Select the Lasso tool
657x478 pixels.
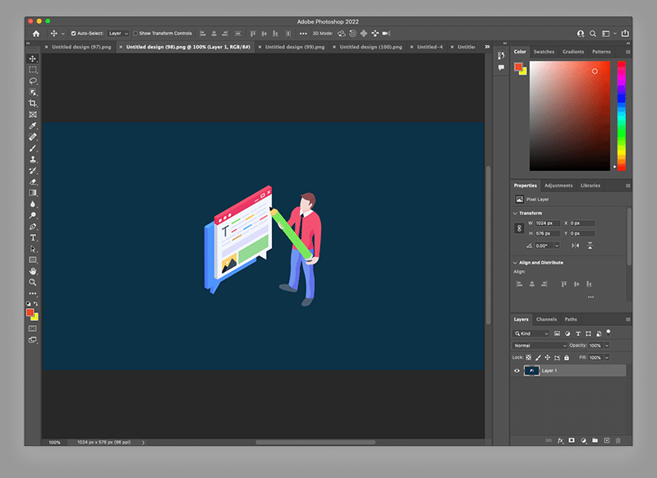(33, 81)
